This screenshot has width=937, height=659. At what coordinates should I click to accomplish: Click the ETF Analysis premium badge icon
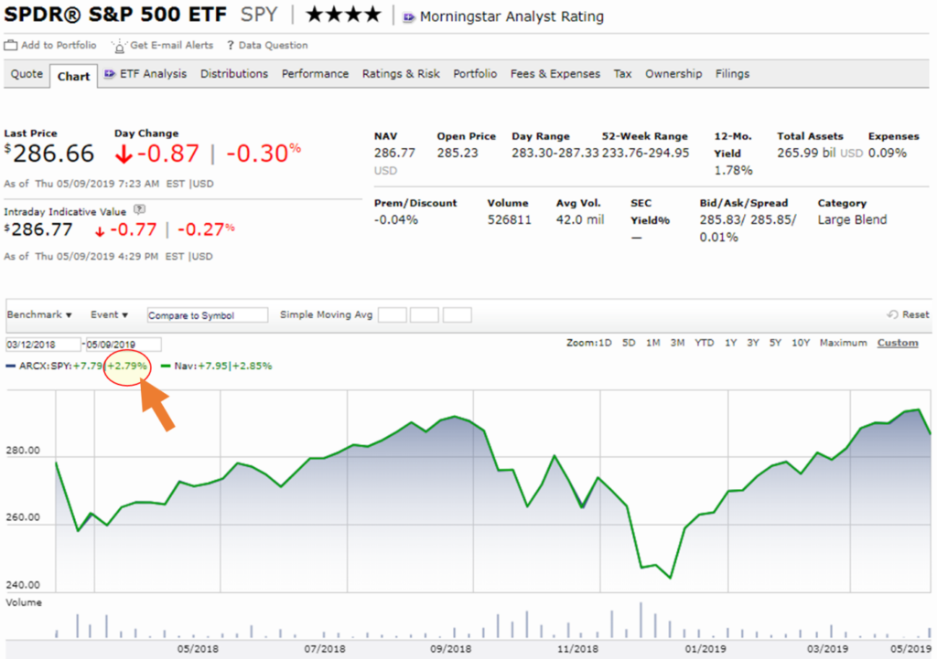click(110, 74)
